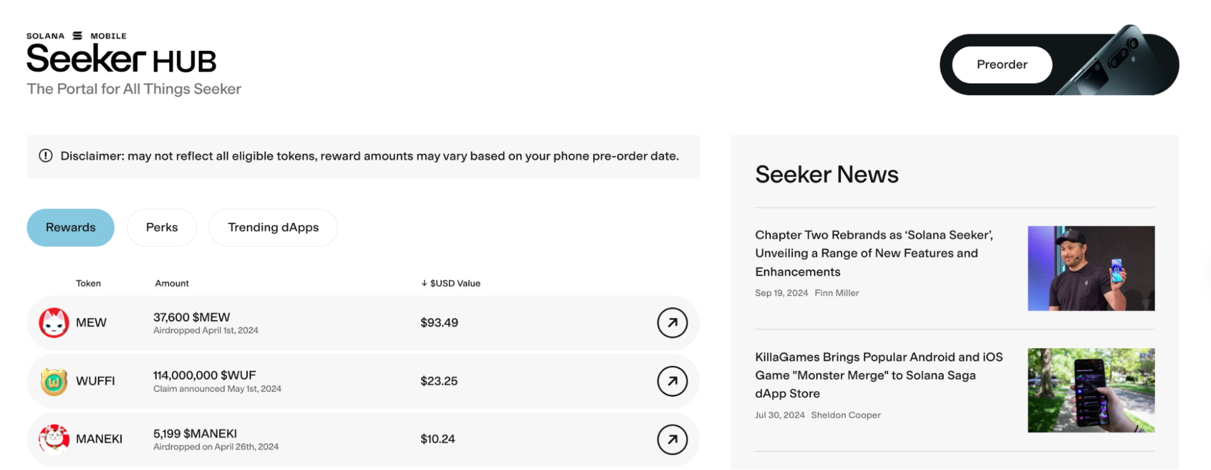Select the Rewards tab

[x=70, y=228]
